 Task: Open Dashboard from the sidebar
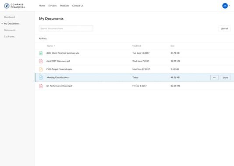[10, 17]
